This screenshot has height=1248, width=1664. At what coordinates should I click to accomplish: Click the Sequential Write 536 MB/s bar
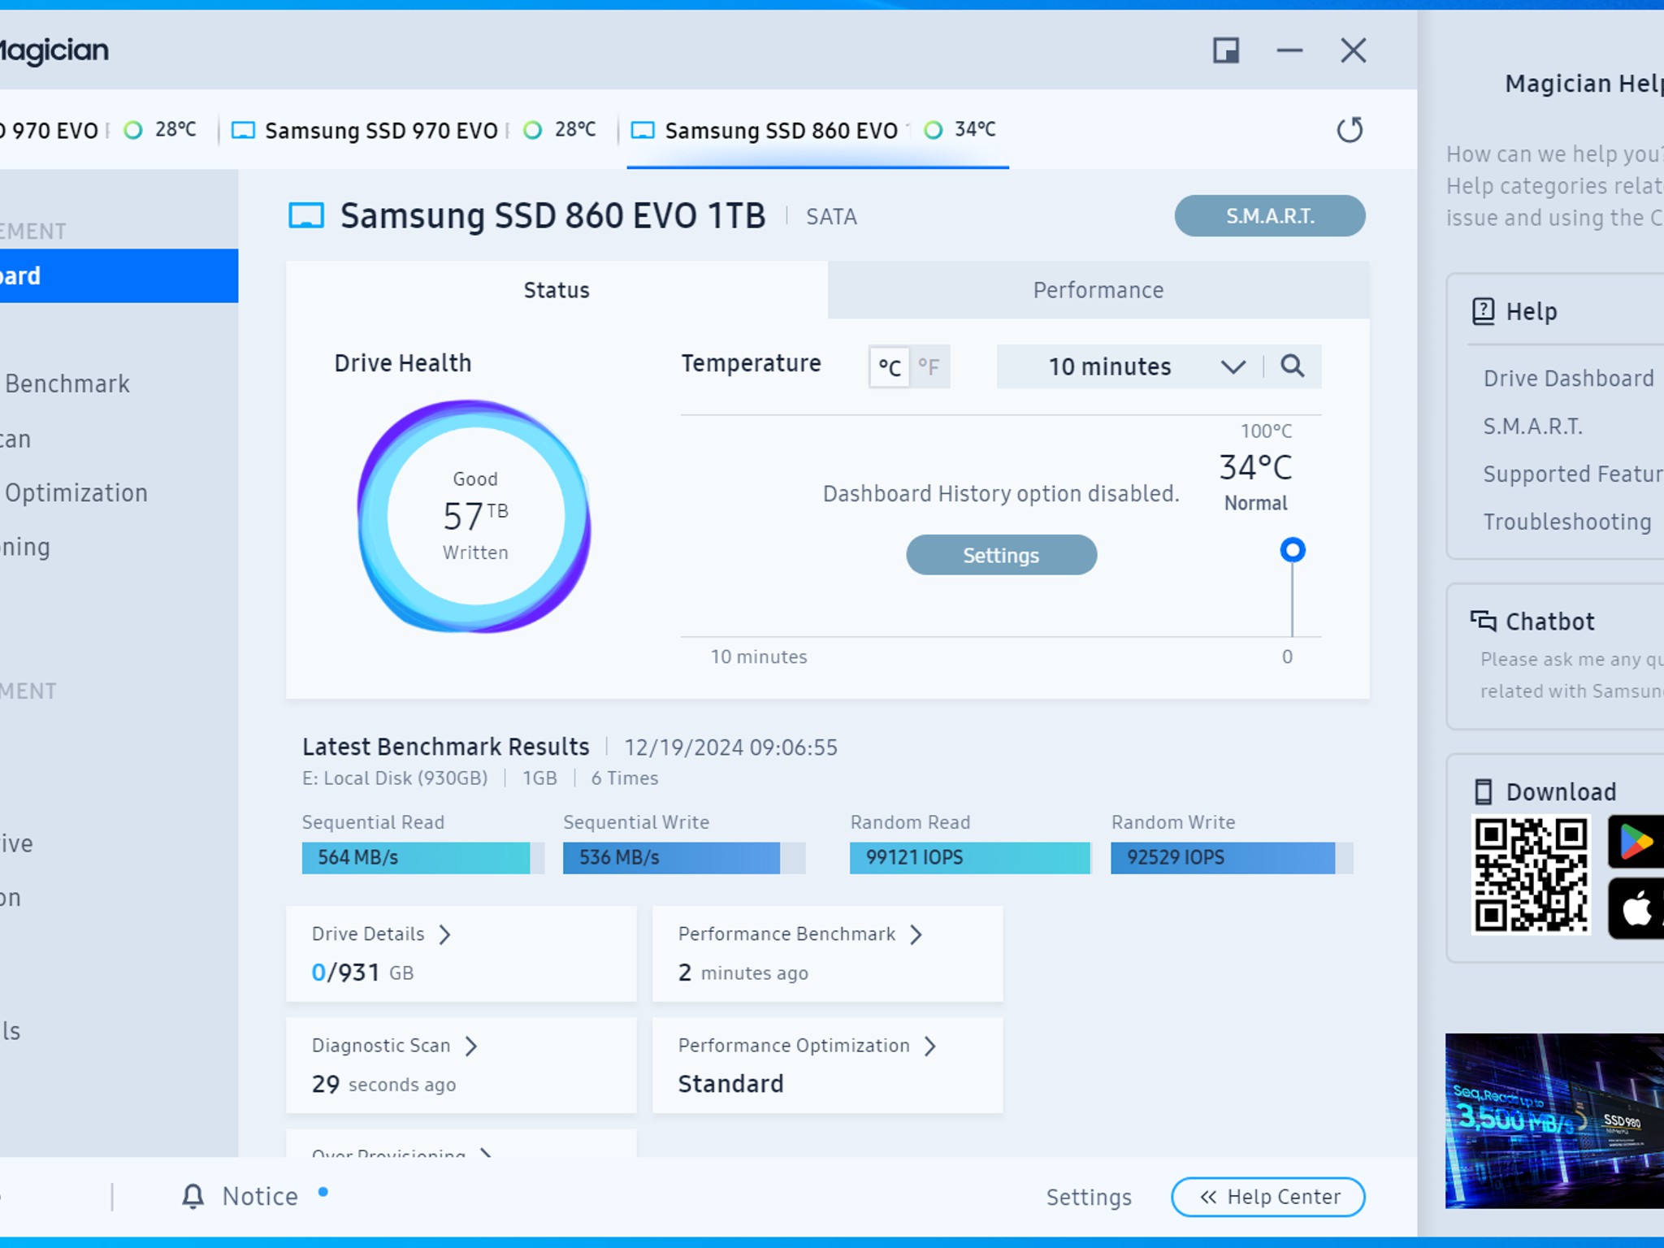pyautogui.click(x=683, y=858)
